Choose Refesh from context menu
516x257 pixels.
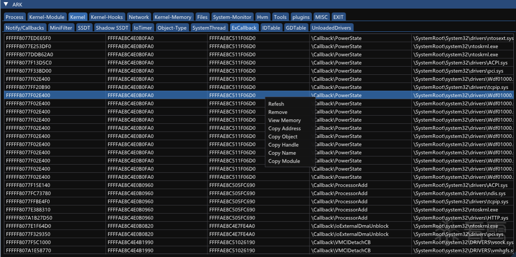click(276, 104)
